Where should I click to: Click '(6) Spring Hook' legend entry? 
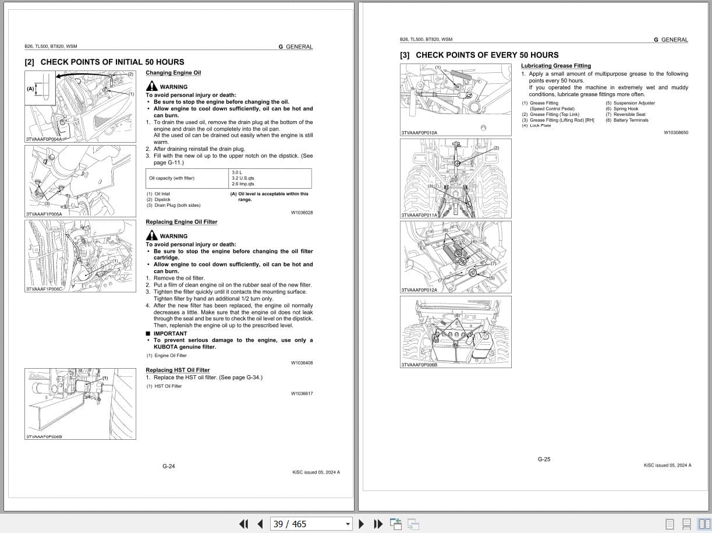tap(622, 109)
